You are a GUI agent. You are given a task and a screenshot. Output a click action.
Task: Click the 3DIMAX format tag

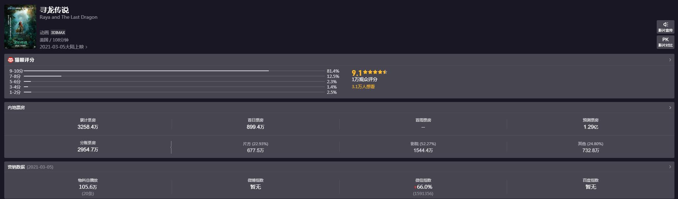click(58, 33)
